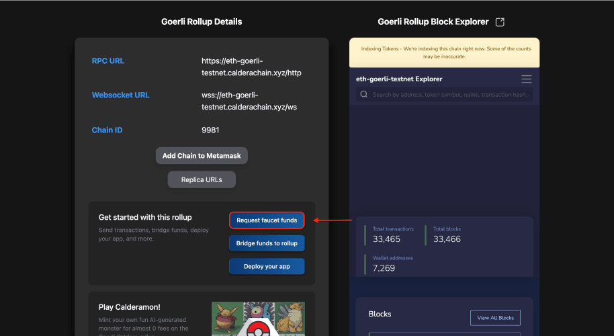
Task: Focus the explorer search by address field
Action: click(445, 94)
